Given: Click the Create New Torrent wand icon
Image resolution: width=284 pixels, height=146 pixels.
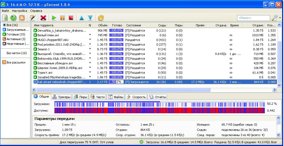Looking at the screenshot, I should tap(33, 18).
